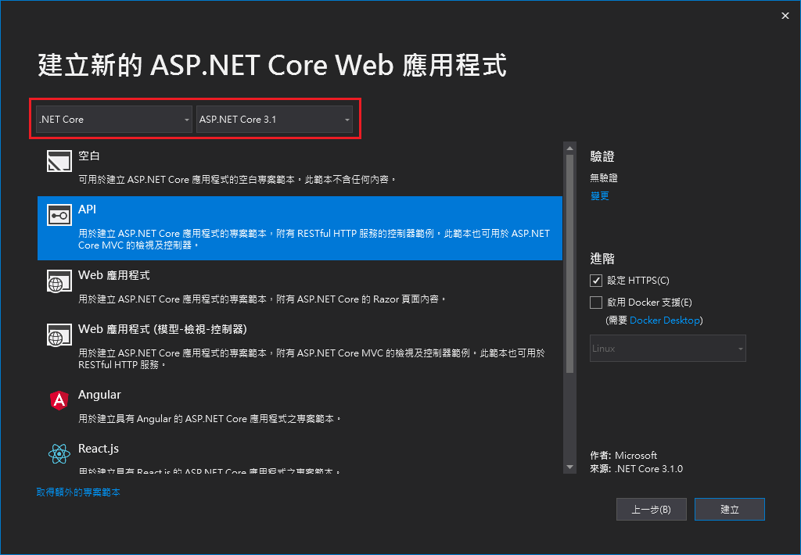Click the Razor 頁面內容 description text
Screen dimensions: 801x555
(262, 299)
